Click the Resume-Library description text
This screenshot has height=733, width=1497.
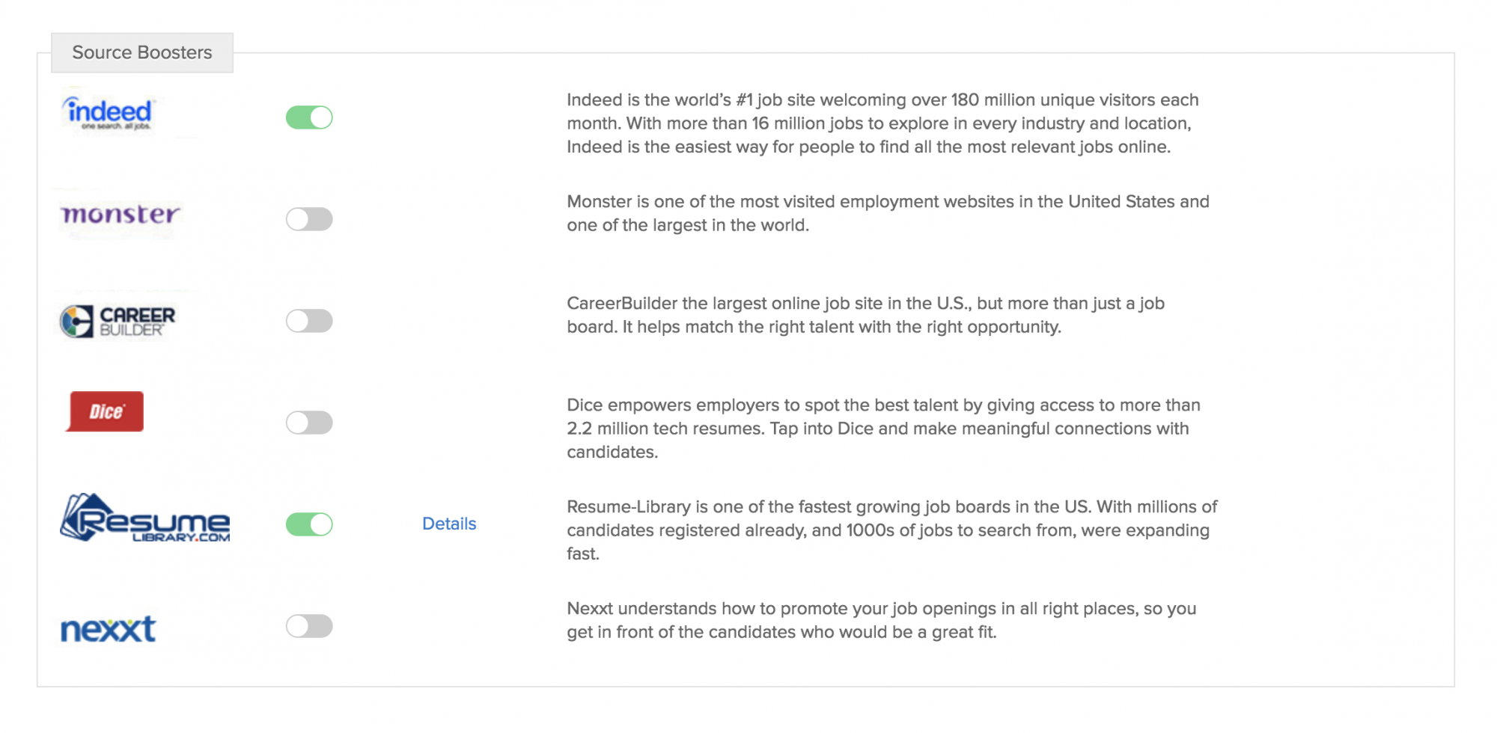click(x=891, y=530)
